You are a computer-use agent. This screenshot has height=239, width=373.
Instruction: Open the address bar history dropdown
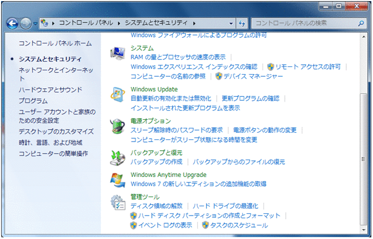tap(231, 23)
